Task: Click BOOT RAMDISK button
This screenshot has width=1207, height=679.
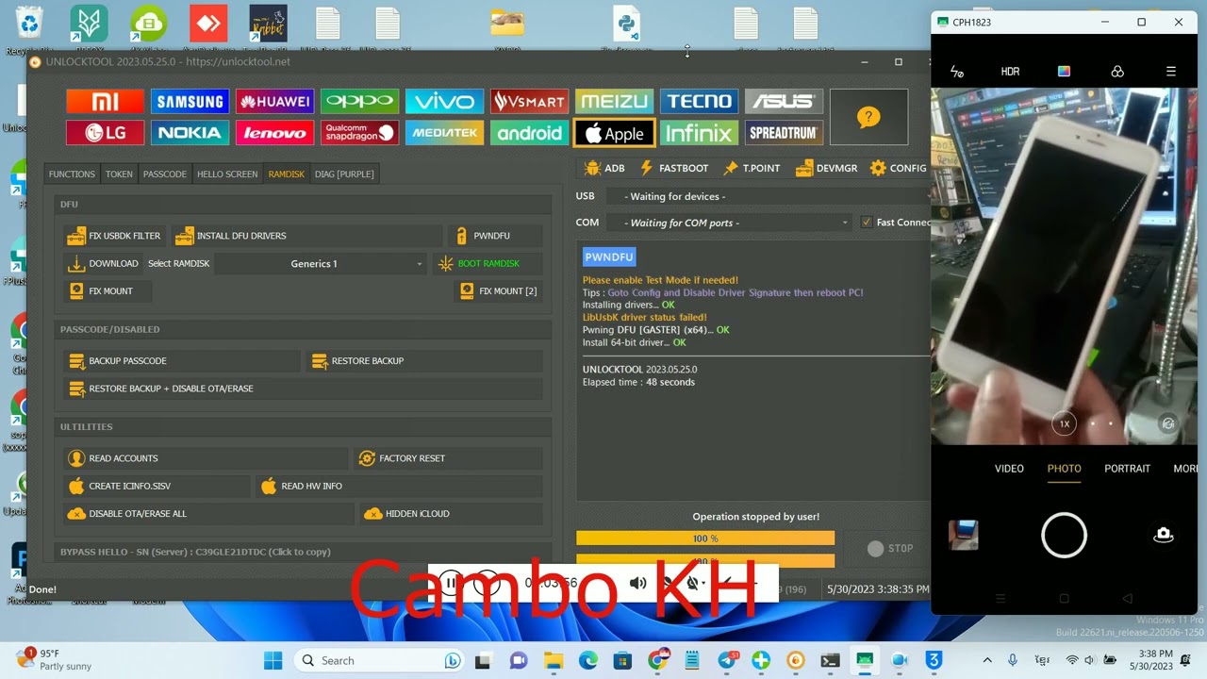Action: point(488,264)
